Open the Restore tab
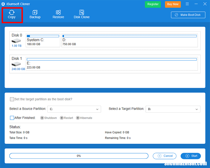Image resolution: width=210 pixels, height=168 pixels. 58,14
